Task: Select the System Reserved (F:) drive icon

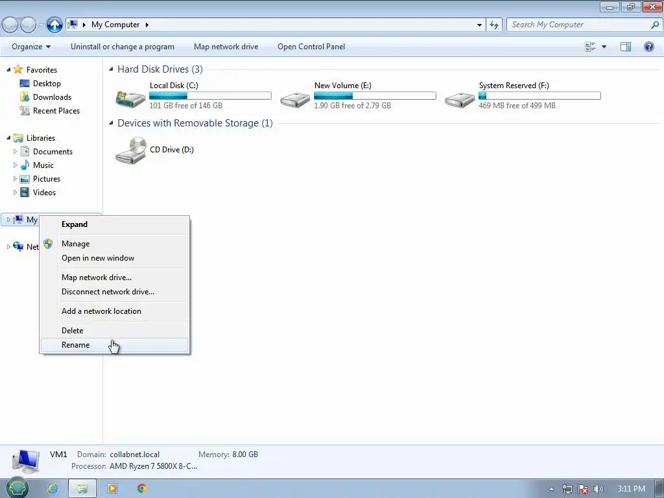Action: (460, 99)
